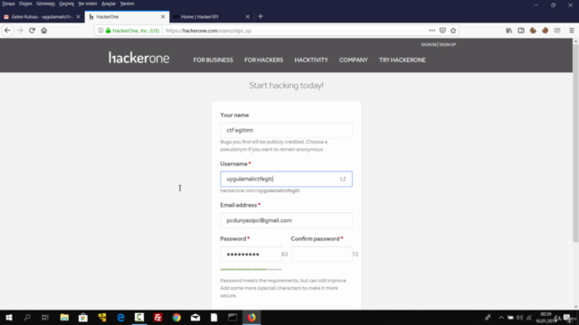Open the Firefox Library icon

(508, 31)
